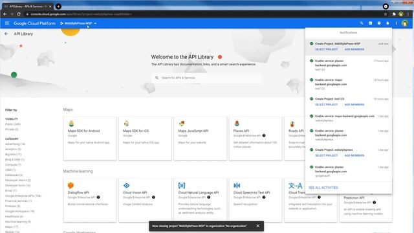The height and width of the screenshot is (233, 414).
Task: Open the Places API card
Action: (x=256, y=139)
